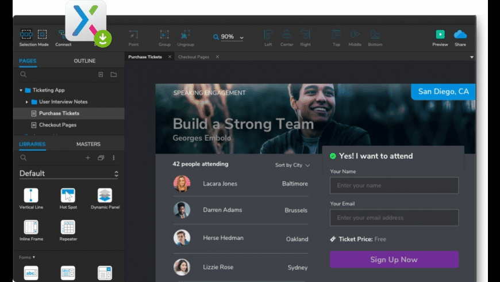The height and width of the screenshot is (282, 500).
Task: Select Lizzie Rose avatar
Action: (182, 267)
